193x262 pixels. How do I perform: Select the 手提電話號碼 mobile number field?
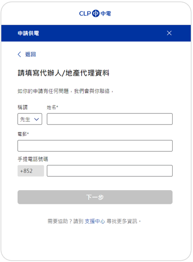pos(110,171)
